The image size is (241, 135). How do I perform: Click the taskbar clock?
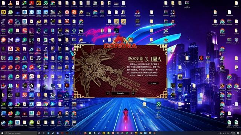(x=233, y=133)
